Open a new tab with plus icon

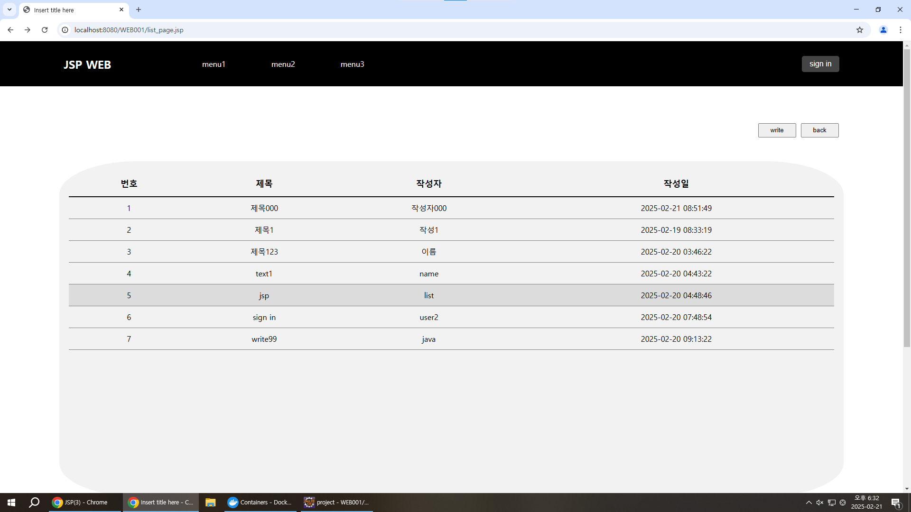click(139, 9)
